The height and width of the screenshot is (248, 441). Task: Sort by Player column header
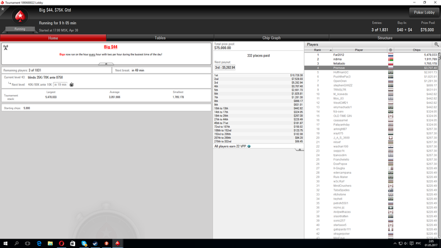(359, 50)
